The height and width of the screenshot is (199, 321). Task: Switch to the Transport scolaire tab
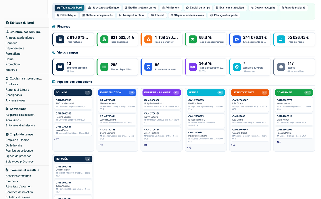tap(132, 15)
